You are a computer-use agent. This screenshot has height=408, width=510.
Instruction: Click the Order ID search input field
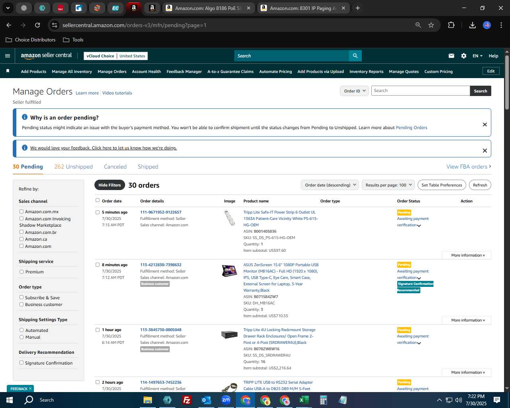[420, 91]
